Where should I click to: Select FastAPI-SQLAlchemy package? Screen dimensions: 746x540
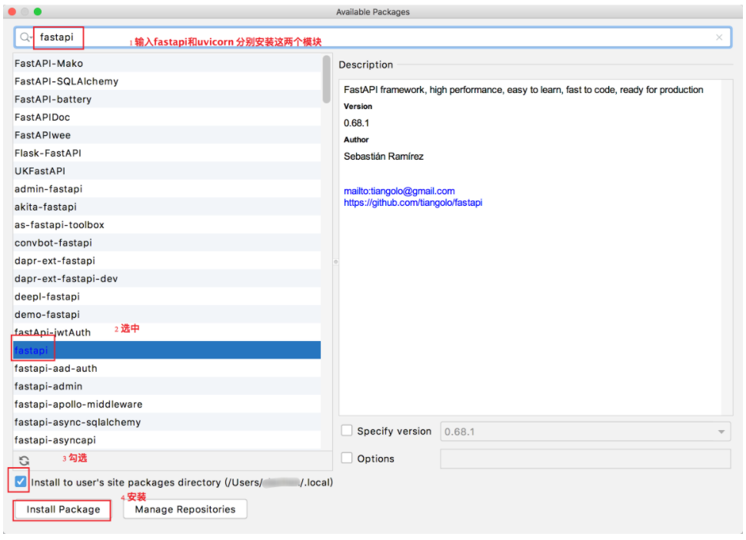[x=167, y=81]
